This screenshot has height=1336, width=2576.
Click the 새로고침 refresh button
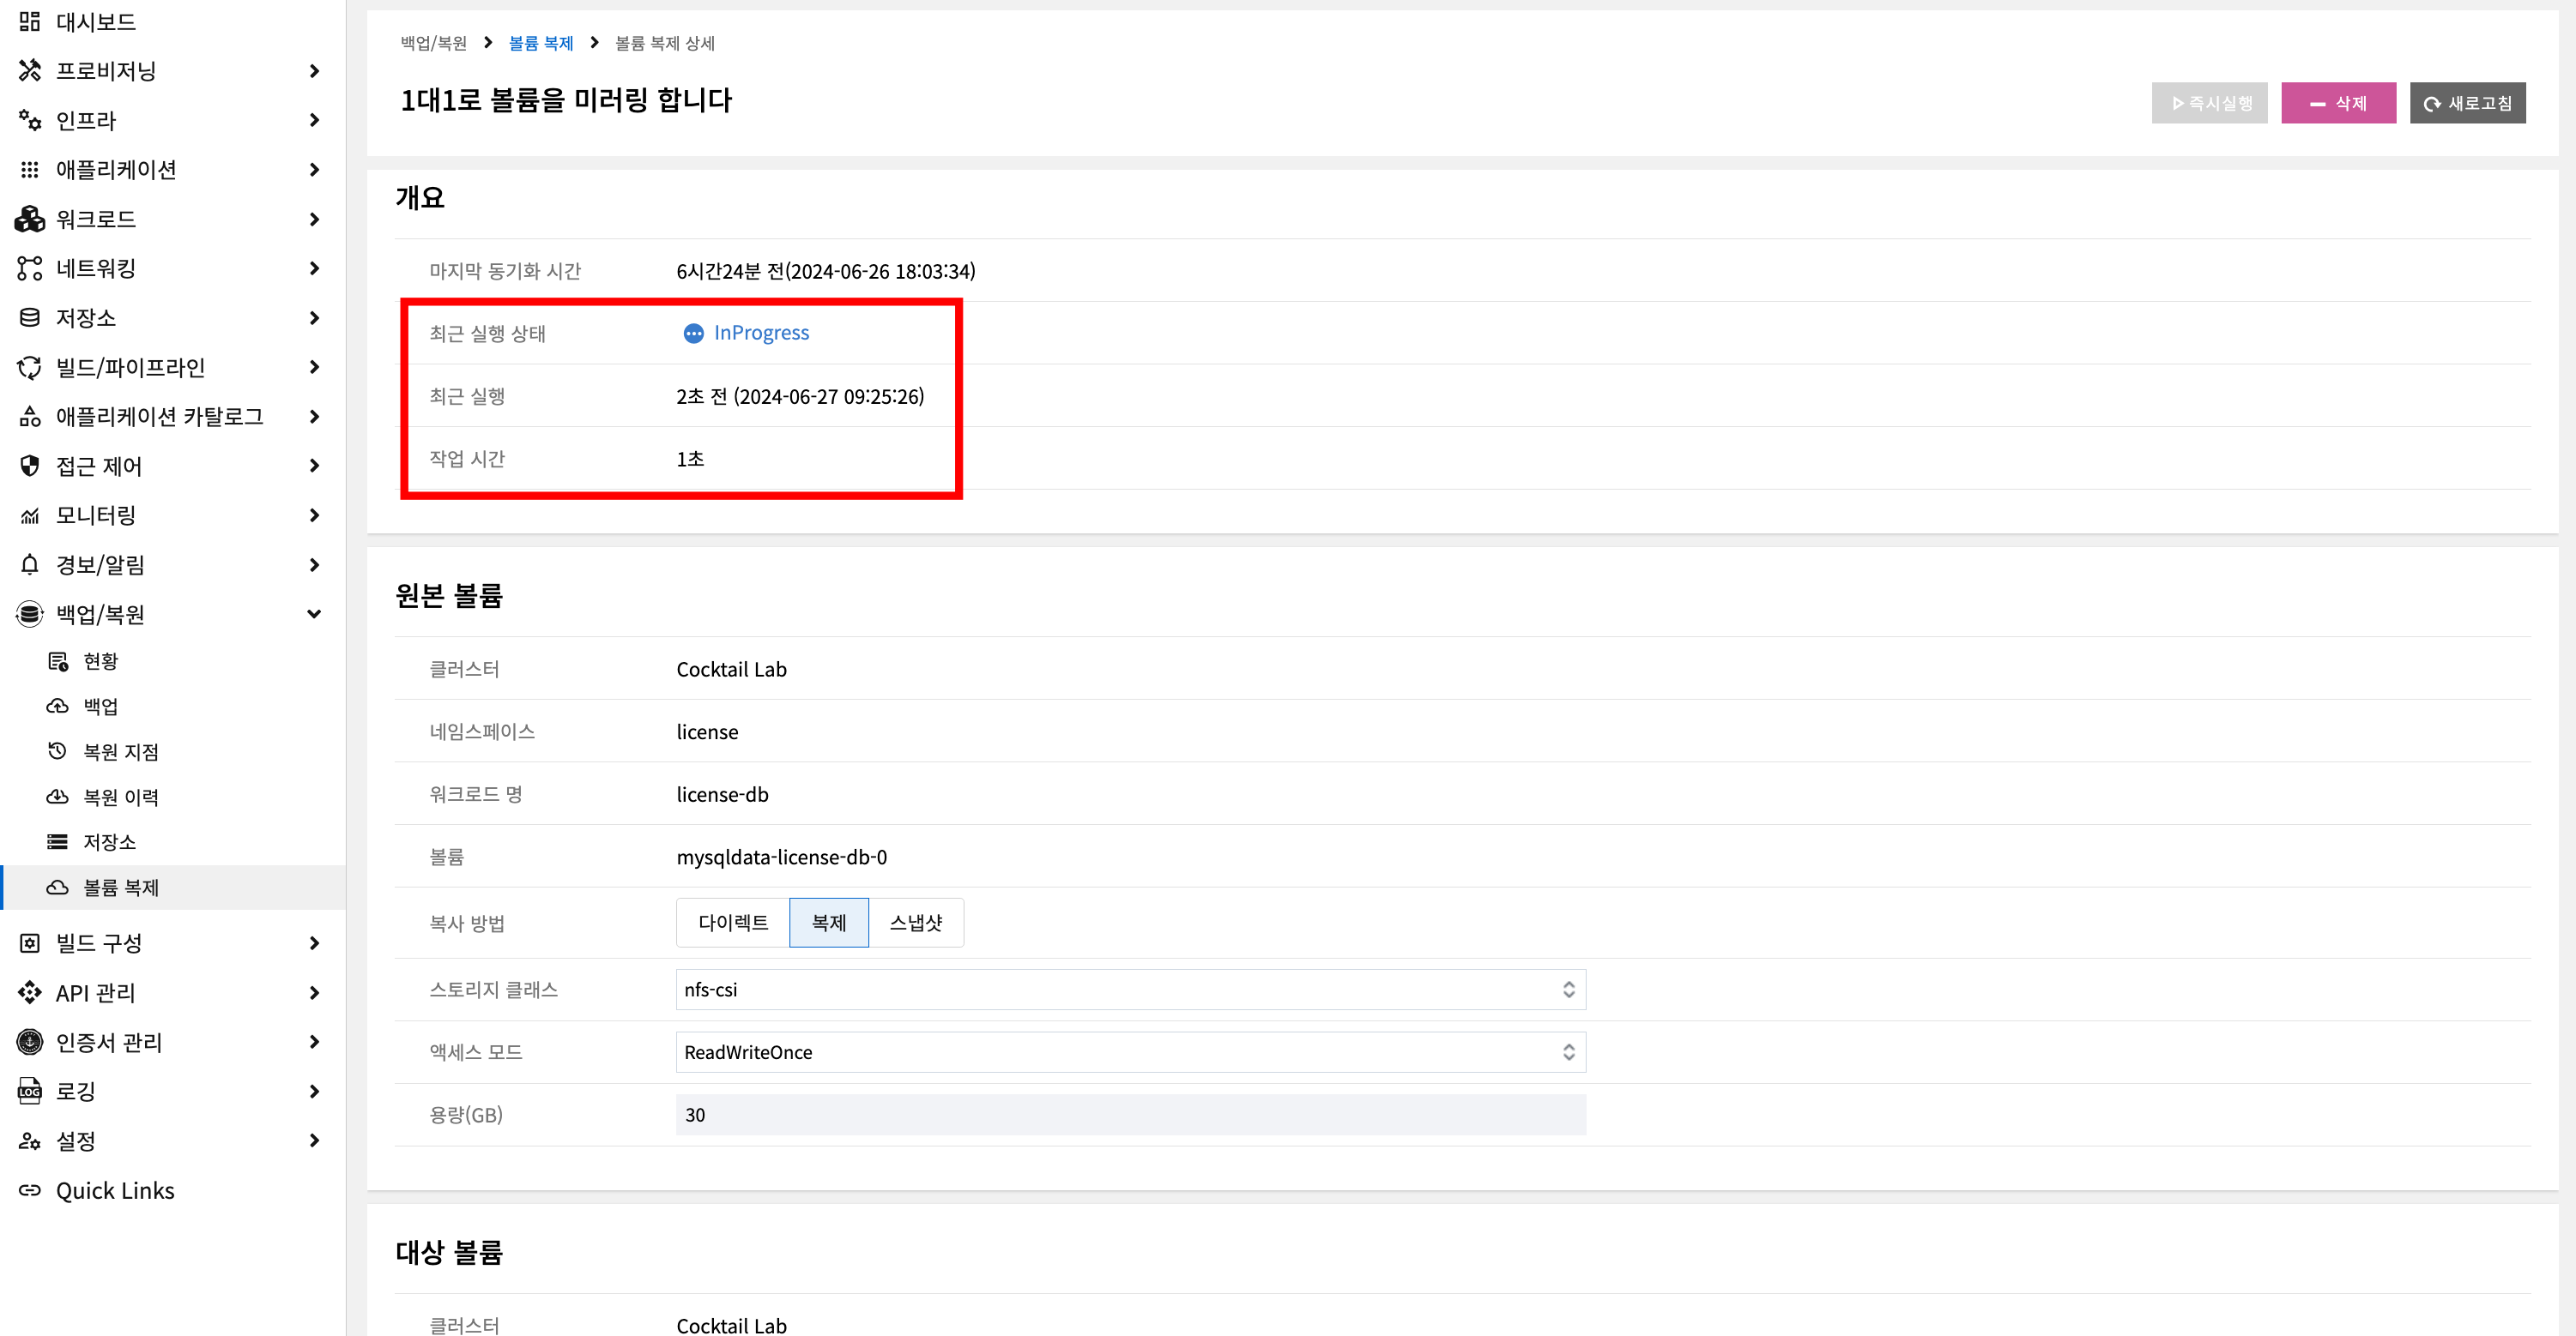2467,103
